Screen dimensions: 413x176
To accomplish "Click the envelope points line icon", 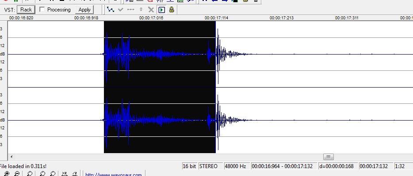I will pos(130,10).
